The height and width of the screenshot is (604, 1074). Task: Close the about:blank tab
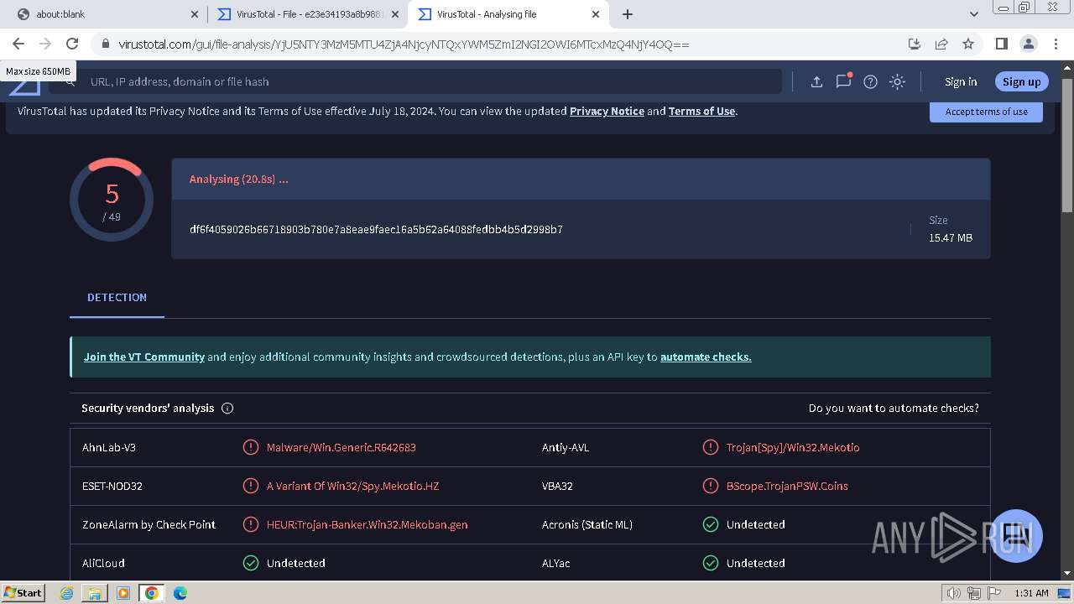coord(195,14)
